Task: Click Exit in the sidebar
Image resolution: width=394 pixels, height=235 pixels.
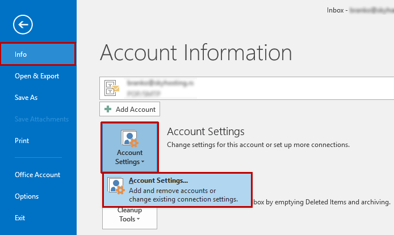Action: click(x=20, y=218)
